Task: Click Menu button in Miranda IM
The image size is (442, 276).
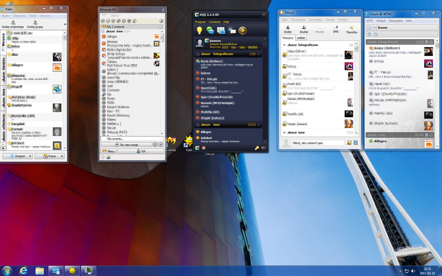Action: [x=108, y=151]
